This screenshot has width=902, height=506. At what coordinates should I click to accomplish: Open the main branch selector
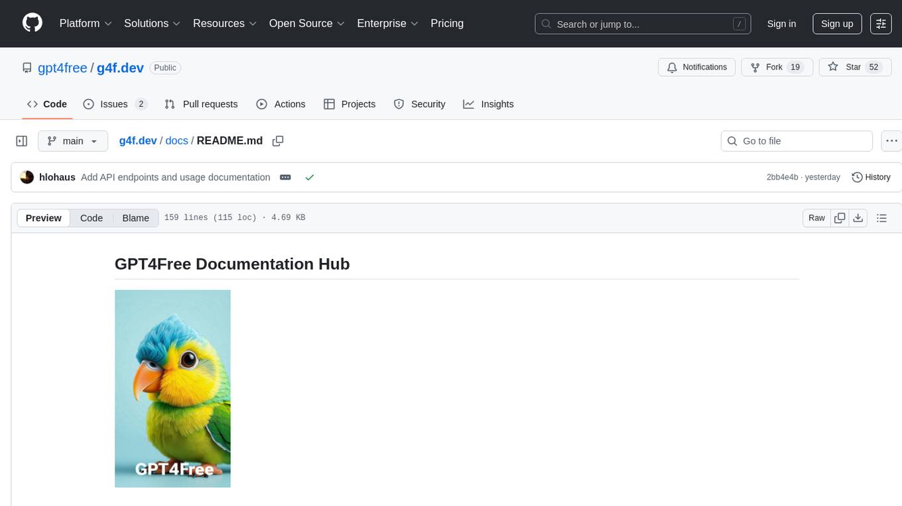[x=73, y=141]
